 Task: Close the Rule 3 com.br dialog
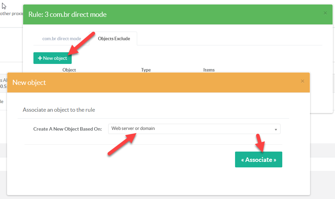pos(325,13)
